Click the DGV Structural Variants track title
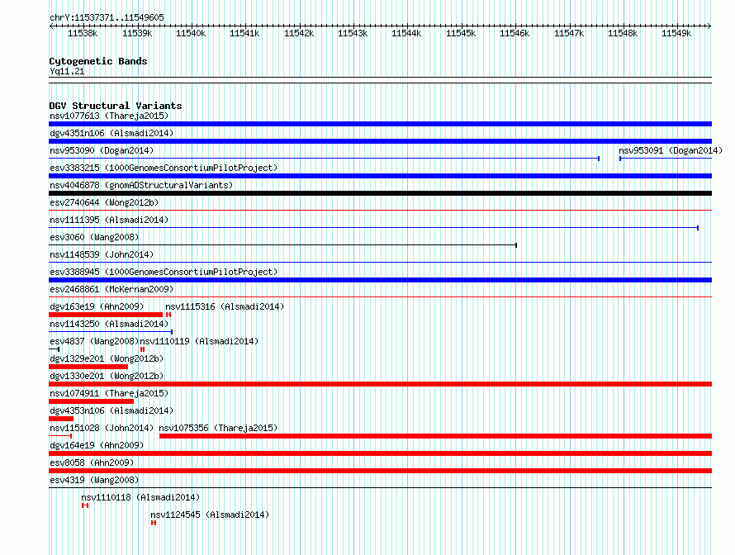 click(x=116, y=106)
